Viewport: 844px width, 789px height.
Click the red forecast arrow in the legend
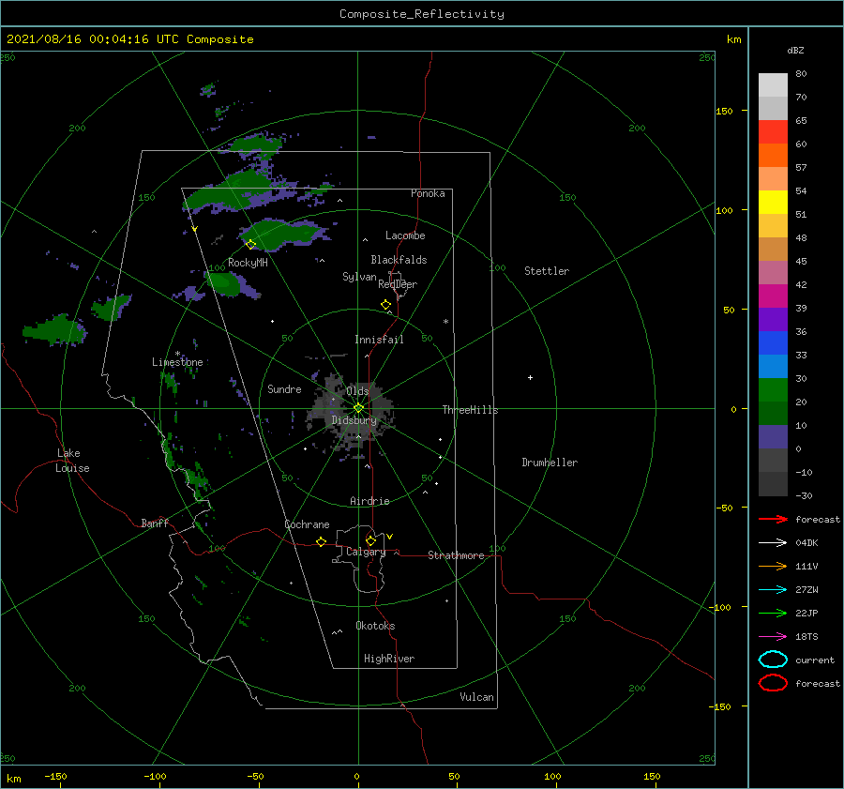click(773, 519)
